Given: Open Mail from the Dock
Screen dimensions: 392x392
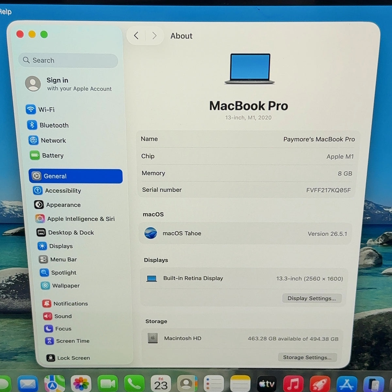Looking at the screenshot, I should [28, 384].
